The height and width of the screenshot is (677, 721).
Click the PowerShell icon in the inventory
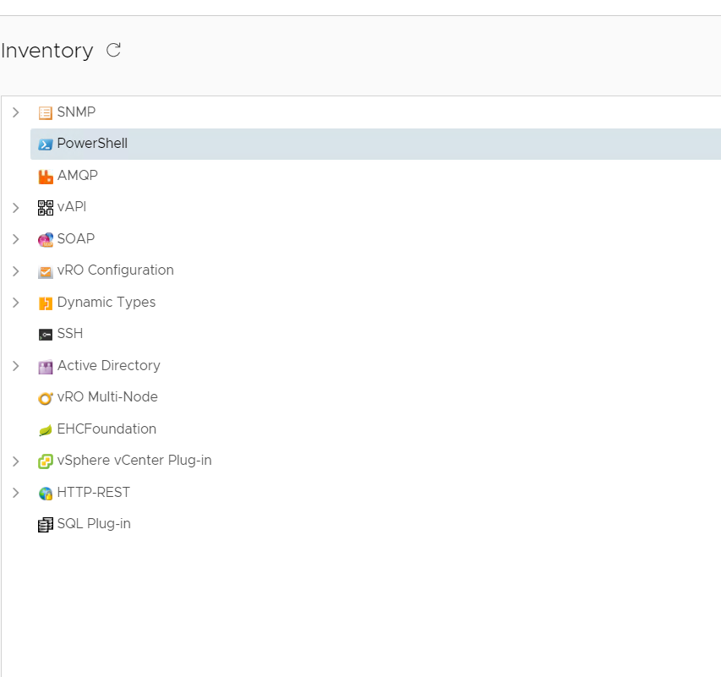45,144
